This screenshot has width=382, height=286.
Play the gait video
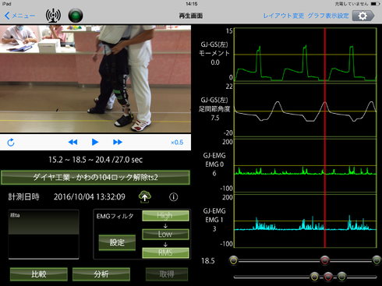tap(95, 142)
